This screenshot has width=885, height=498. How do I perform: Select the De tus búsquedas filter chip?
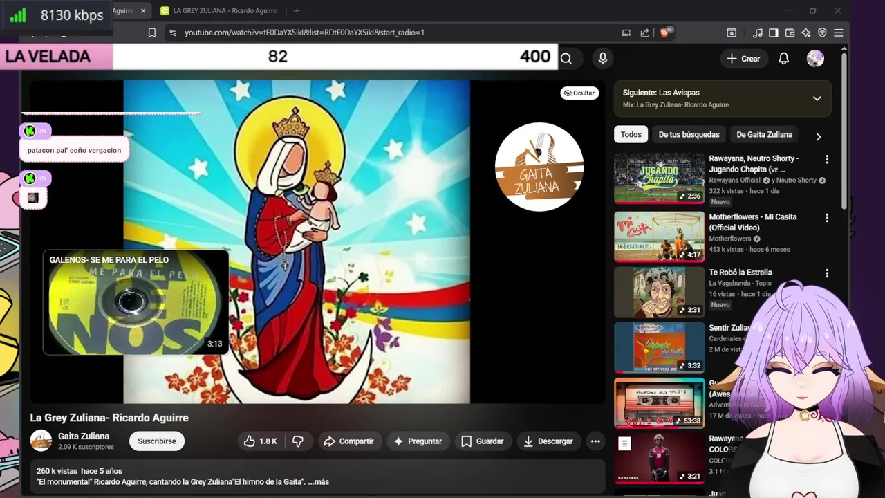(x=689, y=135)
